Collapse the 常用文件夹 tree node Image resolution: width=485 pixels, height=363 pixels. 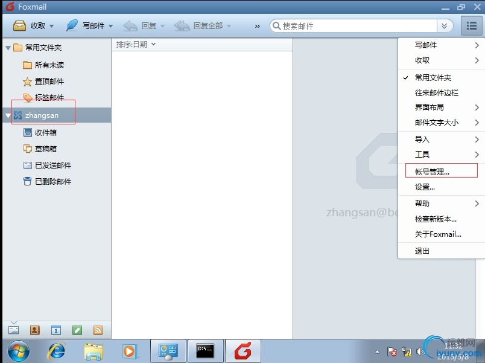(8, 48)
